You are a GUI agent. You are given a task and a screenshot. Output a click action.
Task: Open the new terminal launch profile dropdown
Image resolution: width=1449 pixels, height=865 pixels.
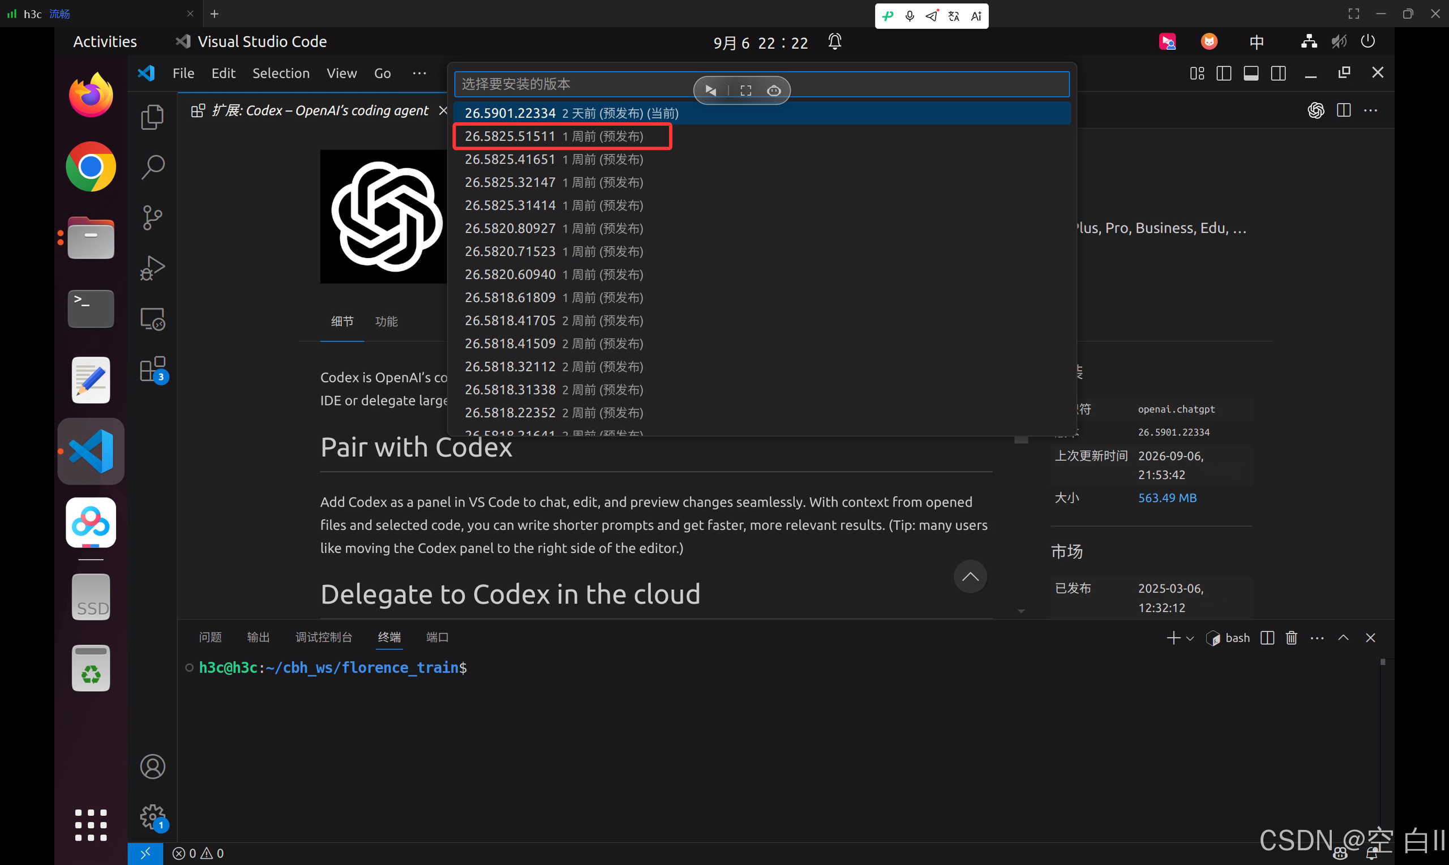point(1190,638)
